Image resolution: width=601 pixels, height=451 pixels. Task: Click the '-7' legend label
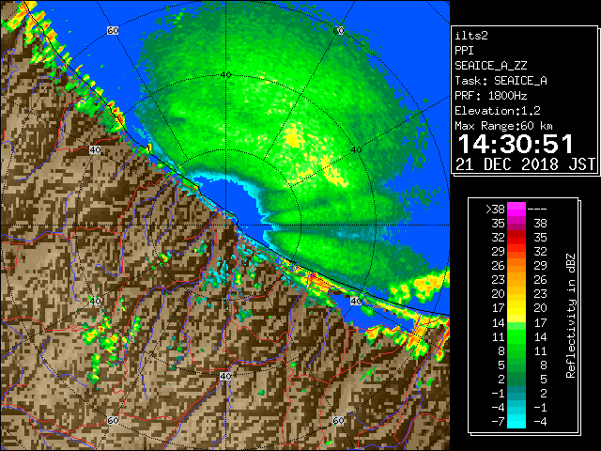point(499,422)
